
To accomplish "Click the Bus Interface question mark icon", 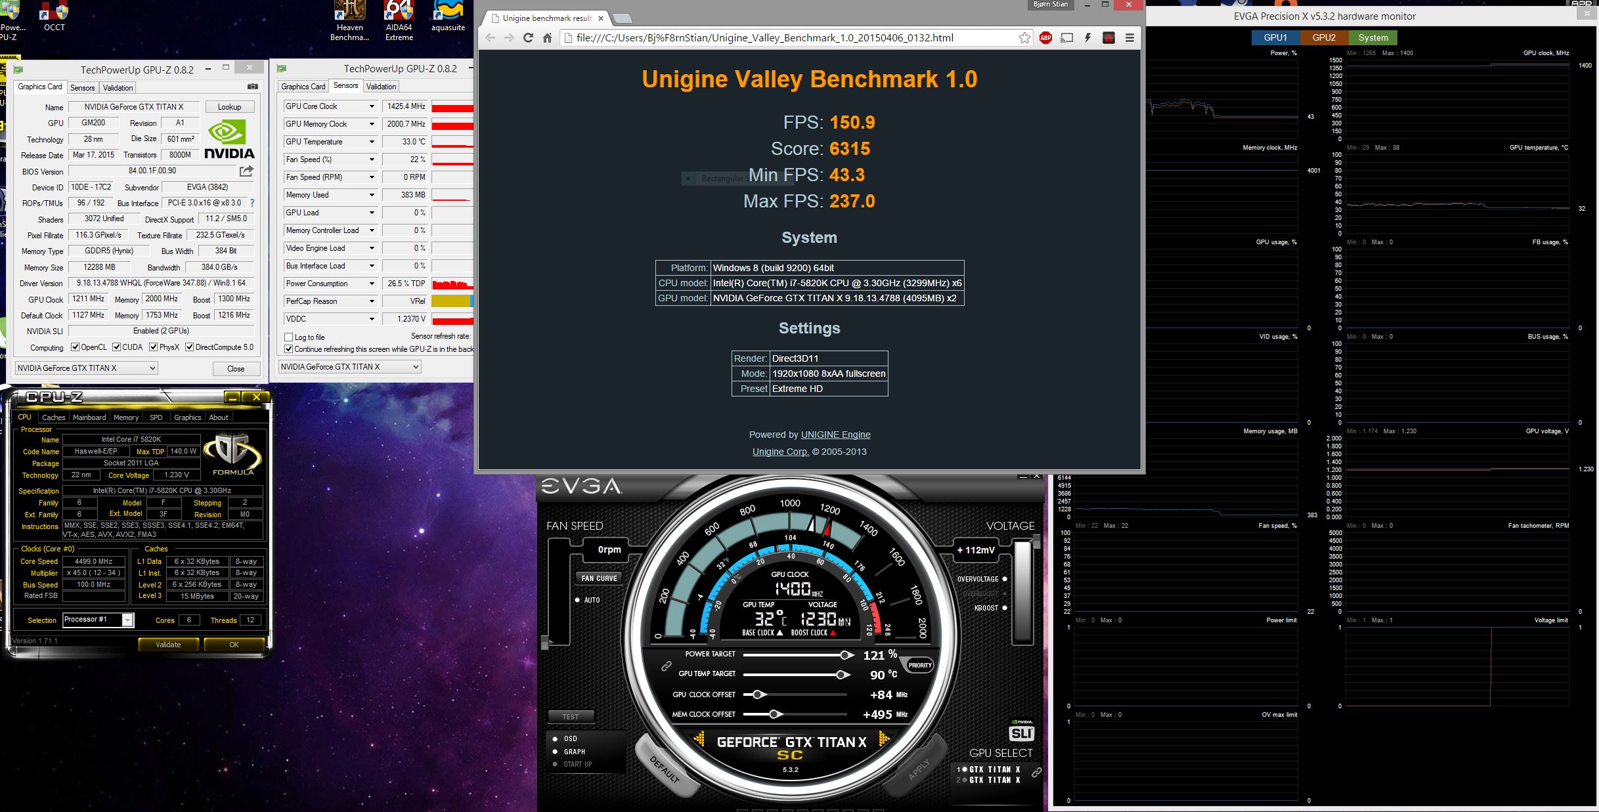I will click(252, 203).
